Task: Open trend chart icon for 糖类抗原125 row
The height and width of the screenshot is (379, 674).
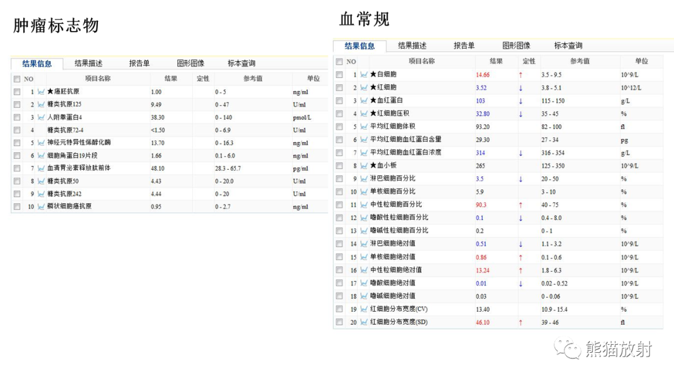Action: (x=41, y=104)
